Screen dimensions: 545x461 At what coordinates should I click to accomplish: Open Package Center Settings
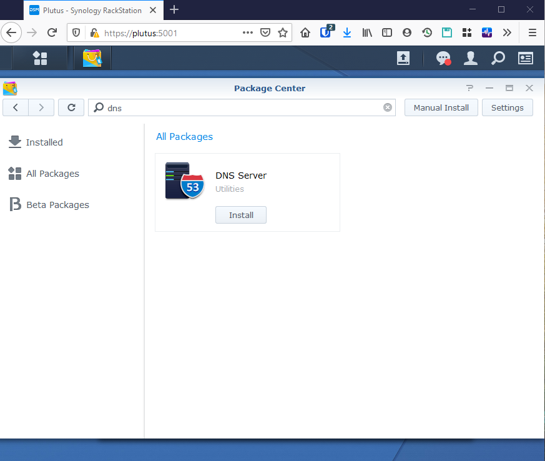point(507,107)
